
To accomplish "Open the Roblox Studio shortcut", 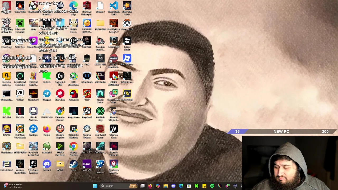I will (127, 43).
